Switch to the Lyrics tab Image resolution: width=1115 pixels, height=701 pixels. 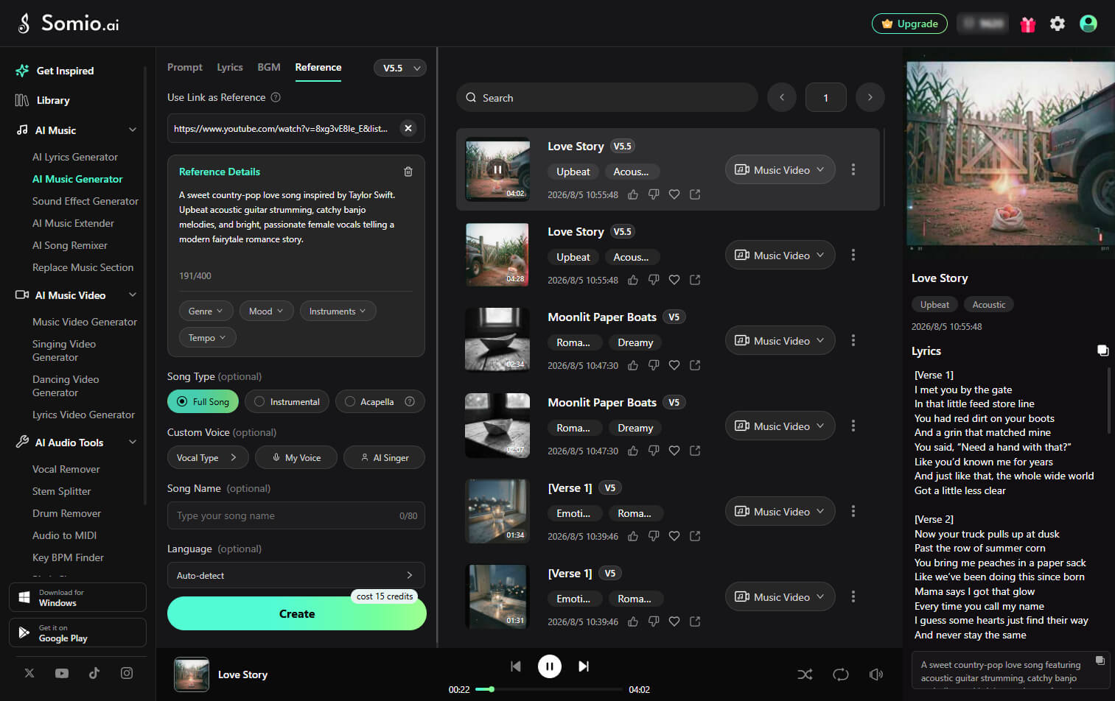230,67
